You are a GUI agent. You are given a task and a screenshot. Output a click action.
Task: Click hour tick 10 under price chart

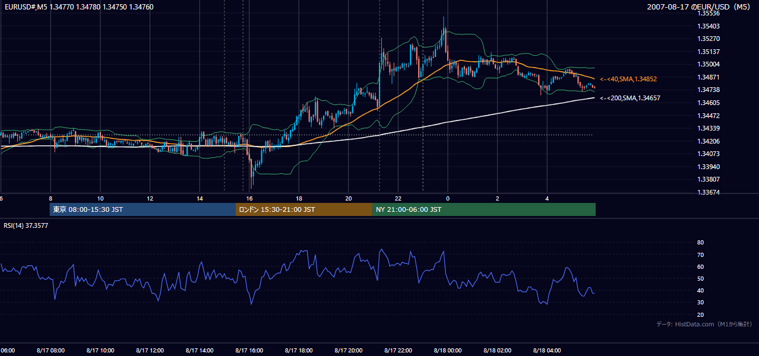tap(100, 198)
